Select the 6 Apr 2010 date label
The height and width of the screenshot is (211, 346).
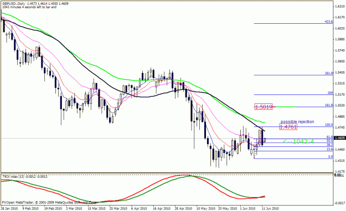click(x=139, y=208)
